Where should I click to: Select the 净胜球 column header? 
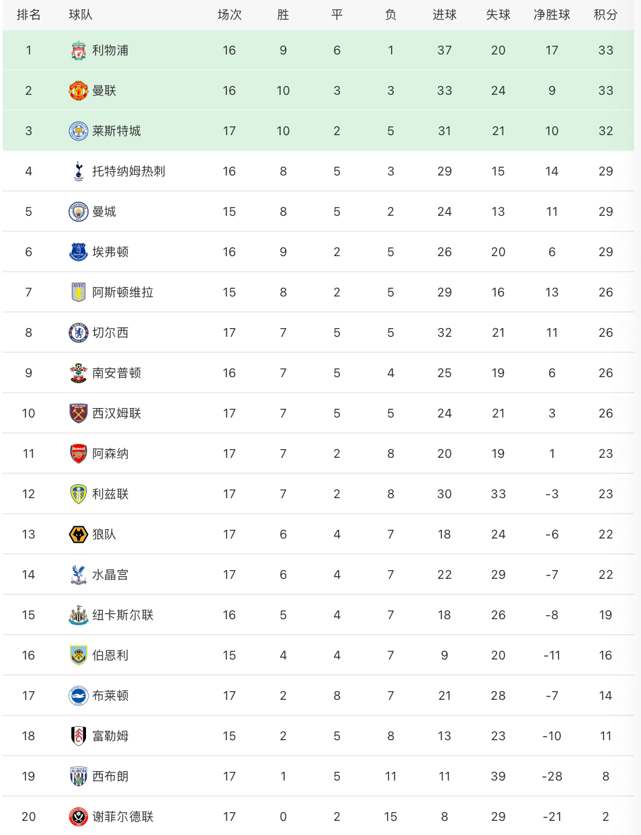click(552, 15)
